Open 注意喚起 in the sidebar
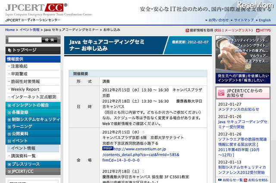 (19, 66)
